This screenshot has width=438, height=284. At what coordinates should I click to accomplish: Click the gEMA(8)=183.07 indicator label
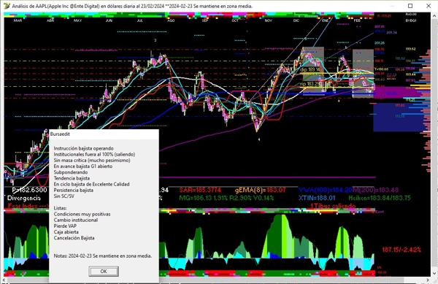coord(261,190)
